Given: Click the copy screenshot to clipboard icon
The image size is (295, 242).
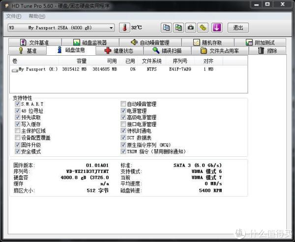Looking at the screenshot, I should pyautogui.click(x=178, y=28).
